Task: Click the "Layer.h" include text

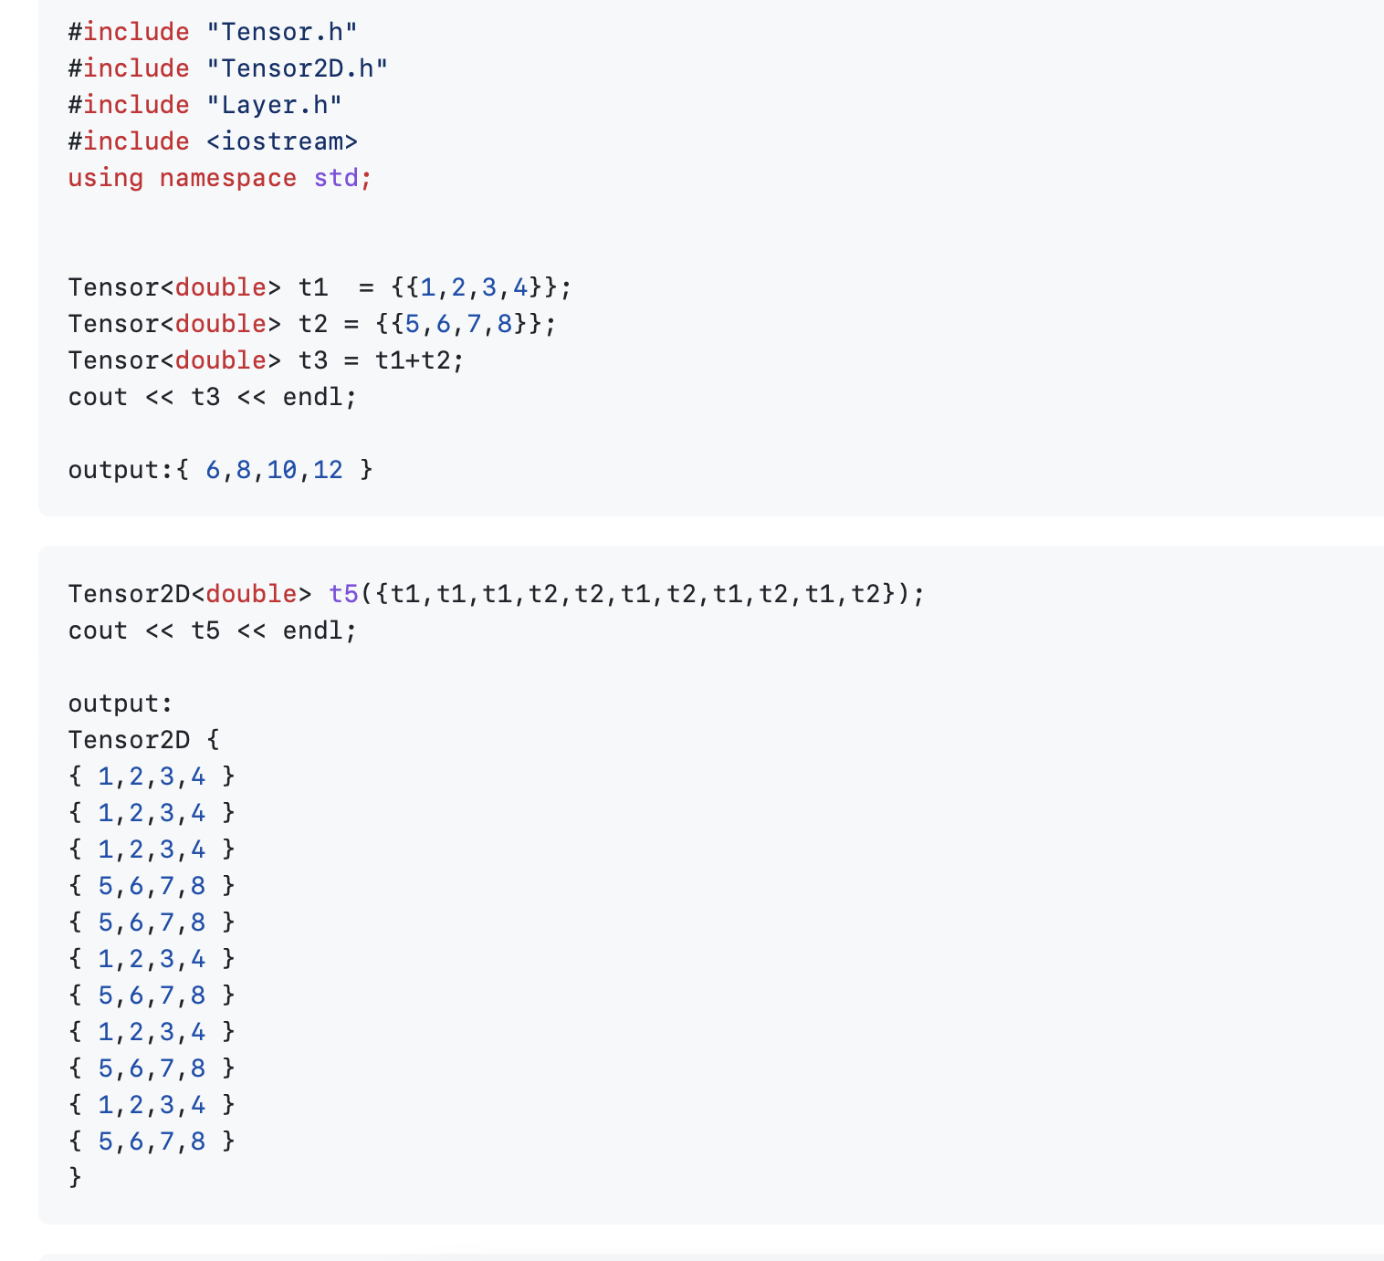Action: [274, 105]
